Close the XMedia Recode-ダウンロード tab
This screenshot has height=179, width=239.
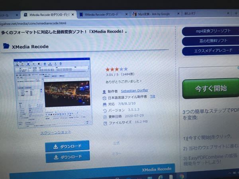126,14
